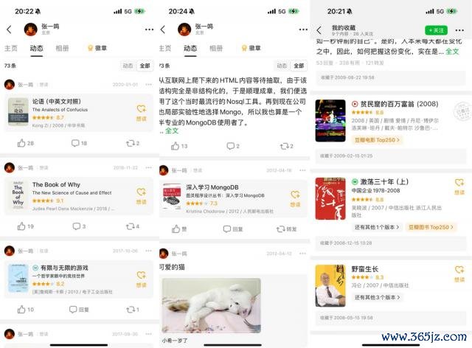Go back from 我的收藏 page
Screen dimensions: 472x348
tap(319, 30)
